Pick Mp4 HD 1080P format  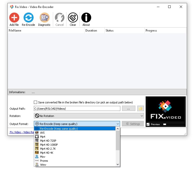point(75,144)
